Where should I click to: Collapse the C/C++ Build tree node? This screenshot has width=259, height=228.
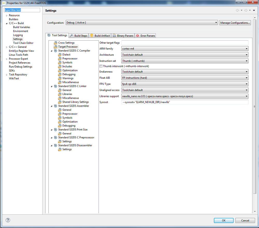[6, 23]
